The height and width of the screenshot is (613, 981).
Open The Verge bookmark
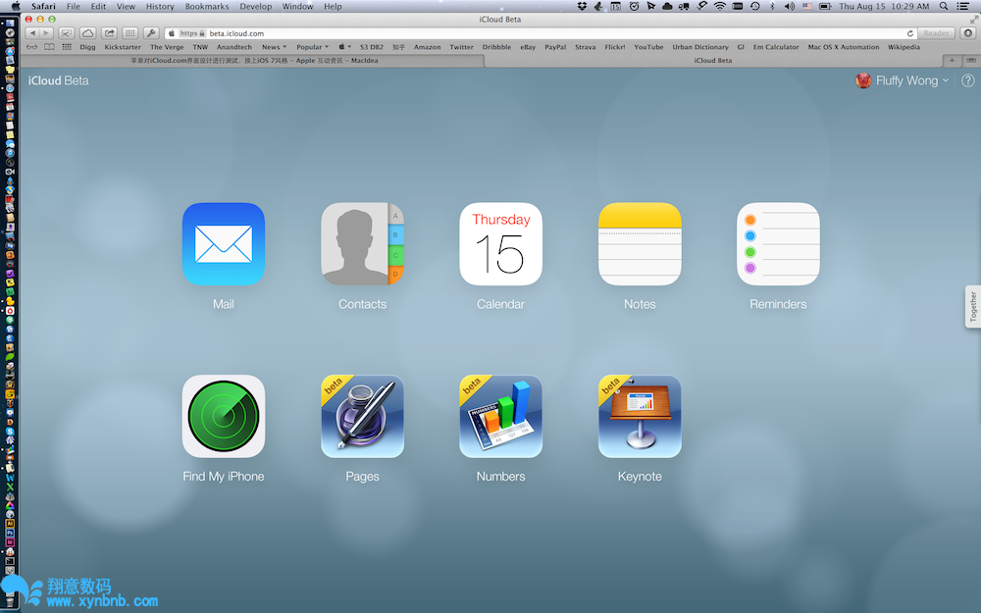(x=167, y=47)
